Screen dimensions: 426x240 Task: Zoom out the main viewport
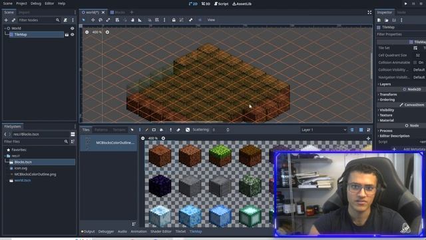tap(87, 32)
